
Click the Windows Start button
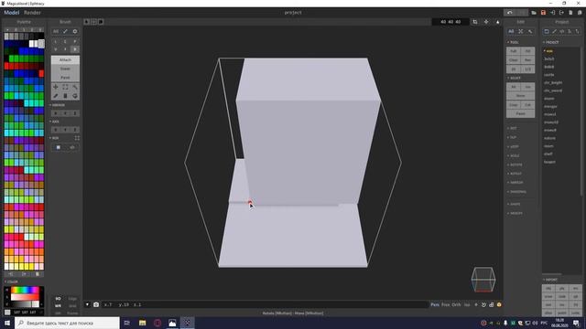click(7, 323)
